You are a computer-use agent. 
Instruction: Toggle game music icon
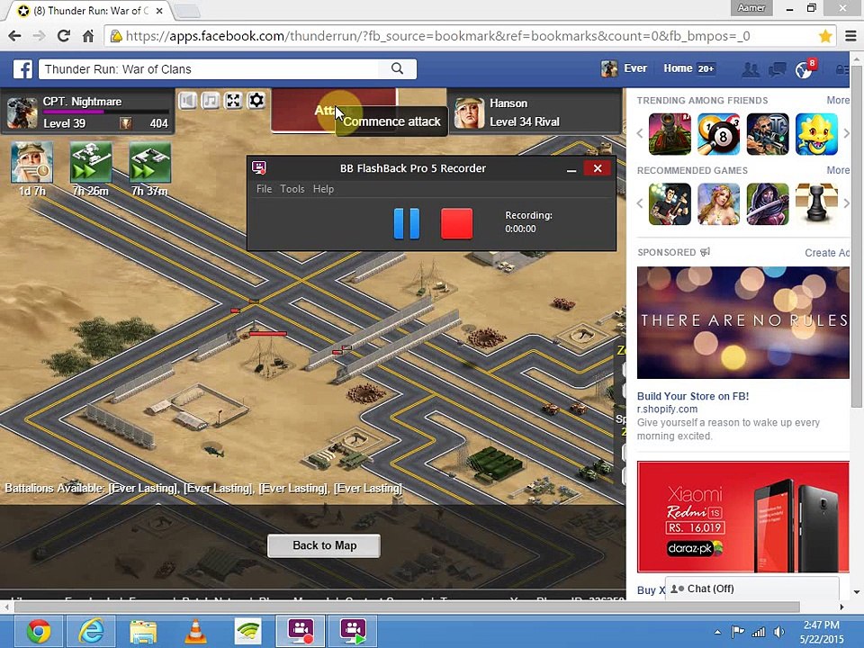click(211, 100)
